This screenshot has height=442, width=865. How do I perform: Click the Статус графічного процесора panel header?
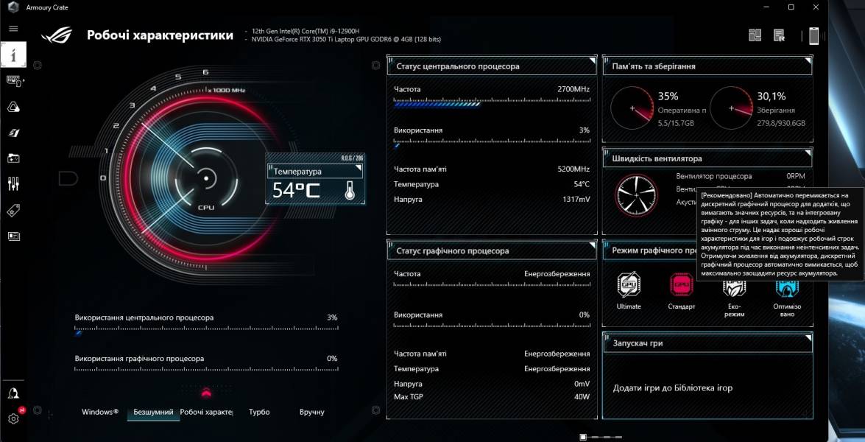click(x=492, y=250)
